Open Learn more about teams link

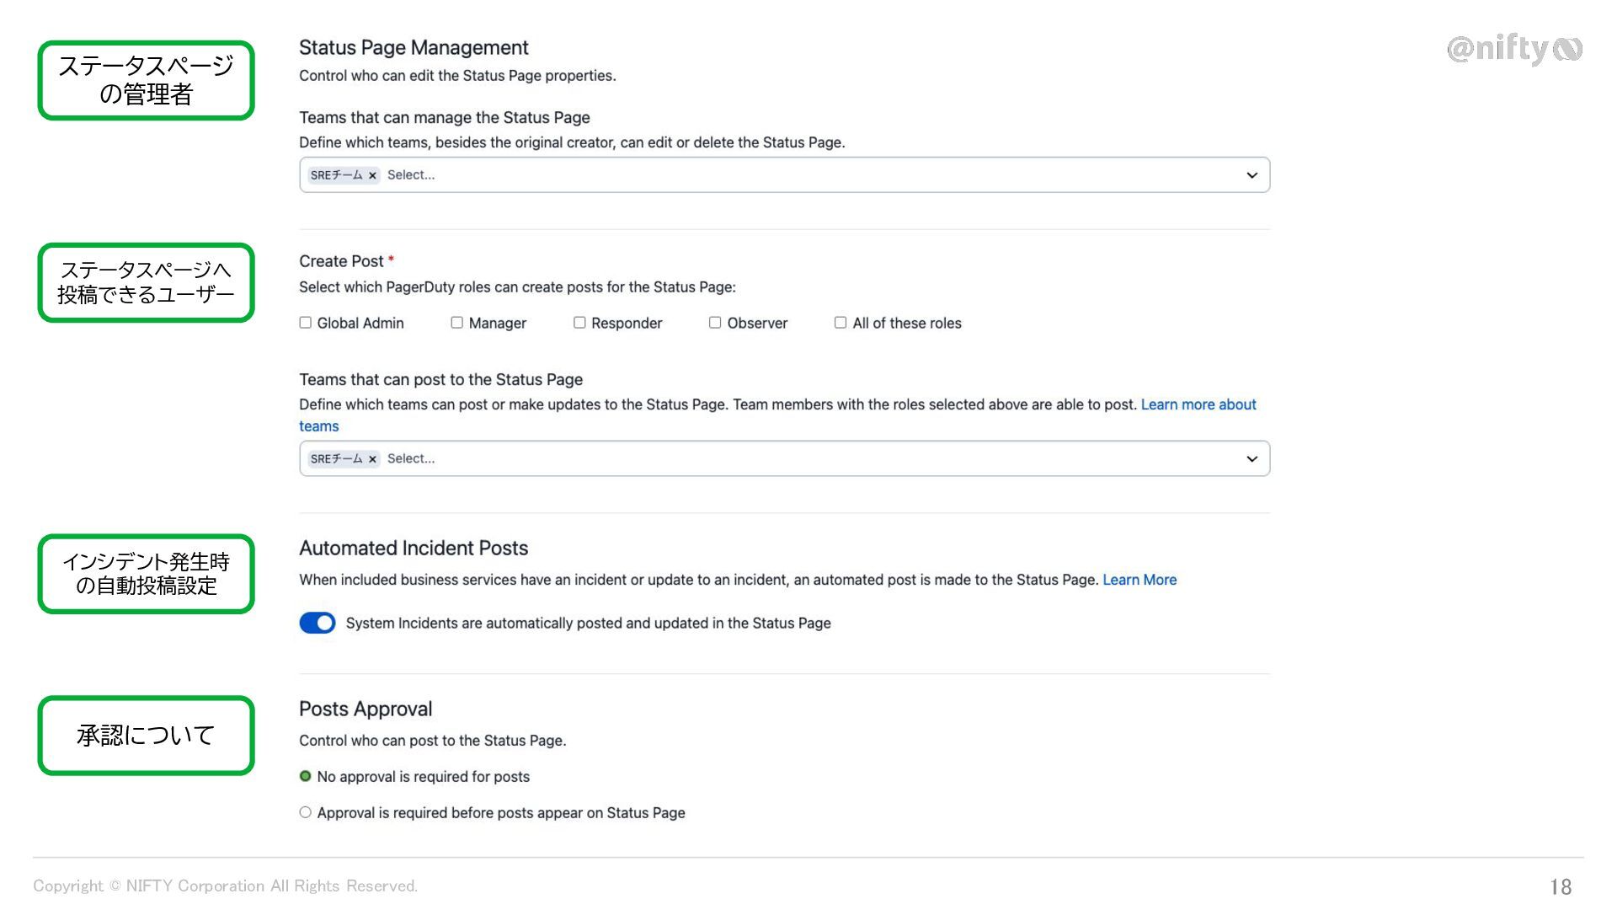click(x=1198, y=404)
